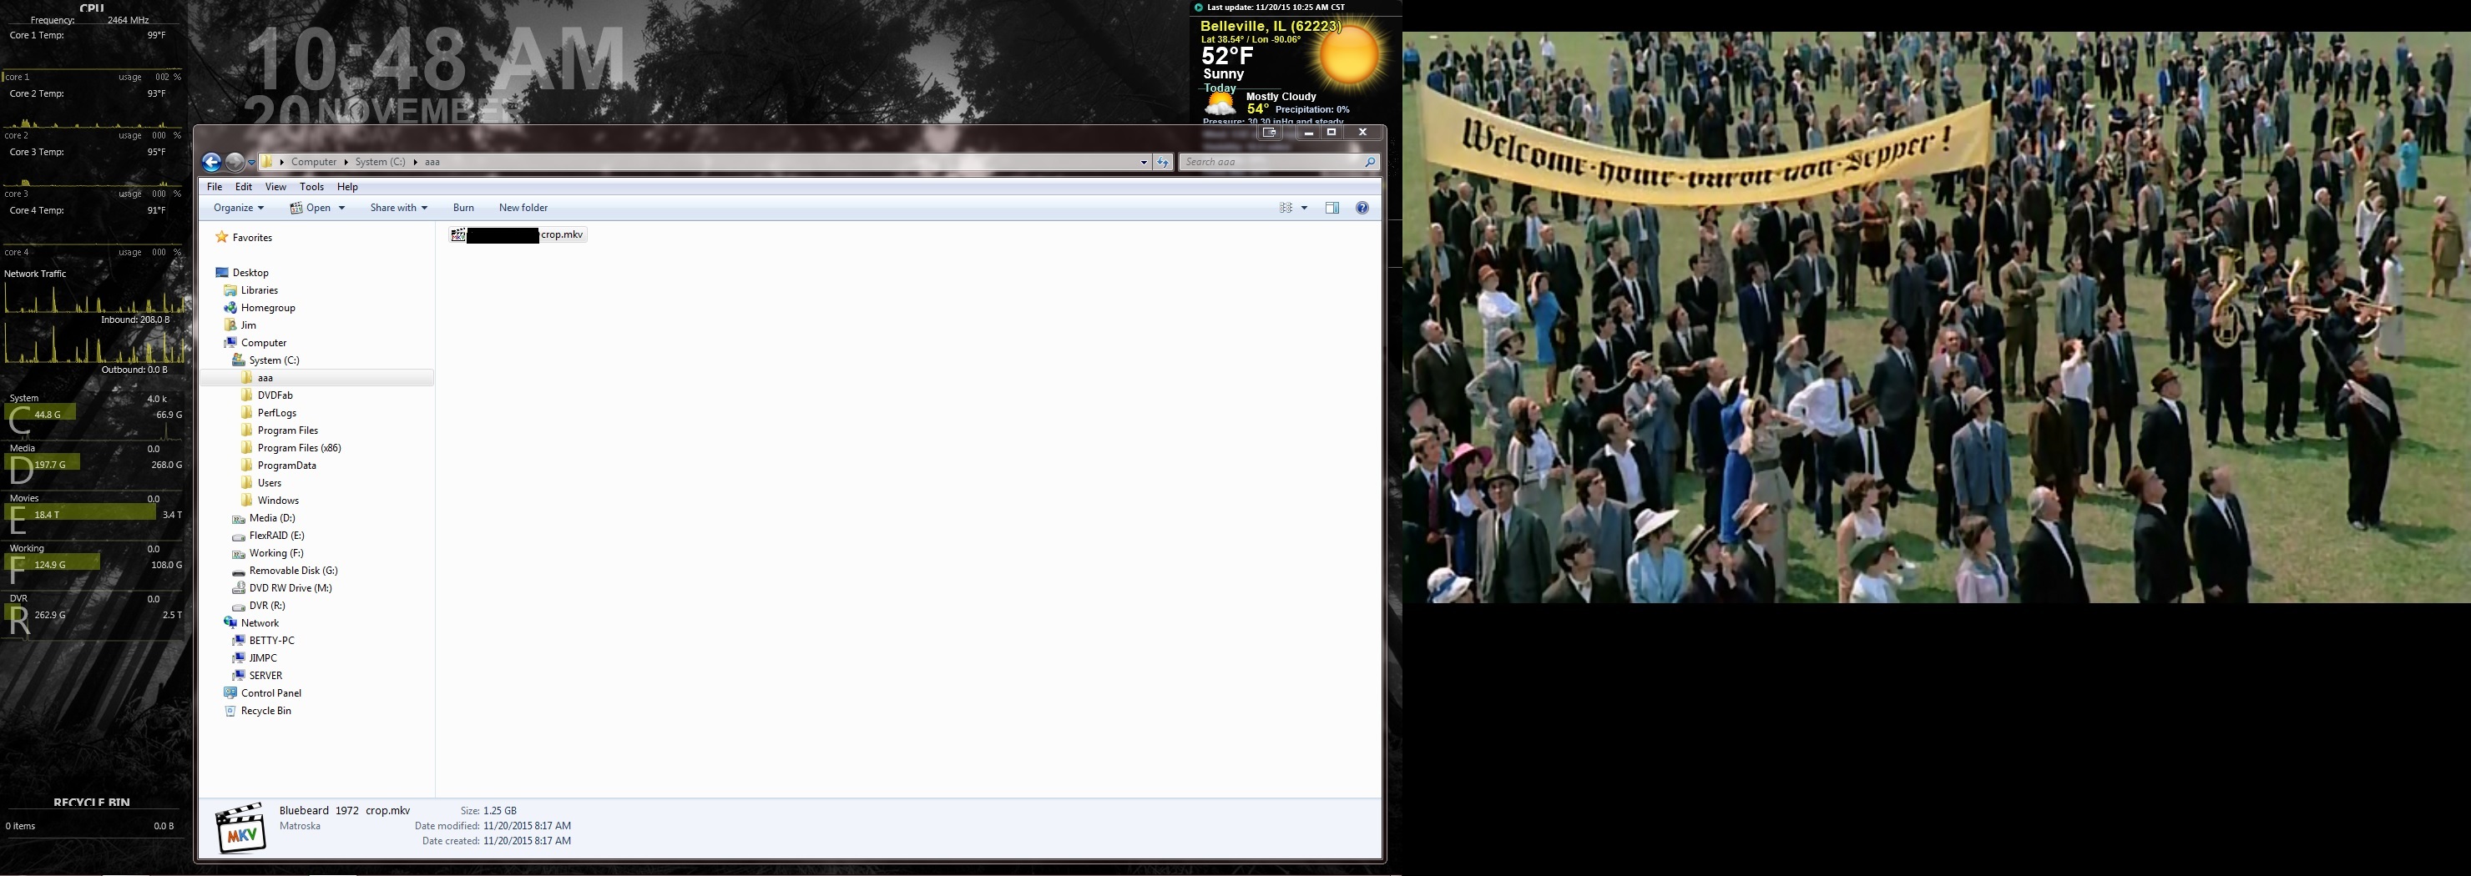Click System (C:) in the address bar
Viewport: 2471px width, 876px height.
[x=380, y=162]
